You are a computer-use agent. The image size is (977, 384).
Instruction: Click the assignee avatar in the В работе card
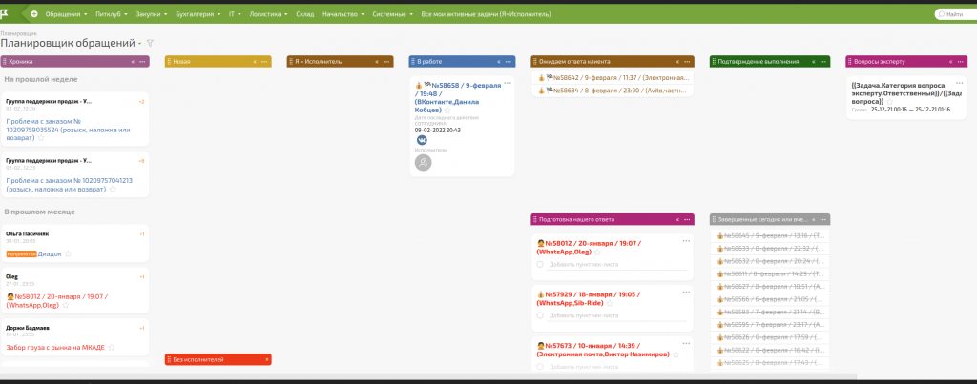[x=423, y=163]
